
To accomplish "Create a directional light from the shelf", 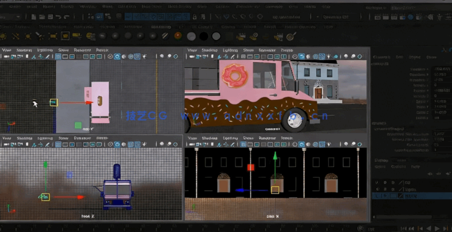I will click(15, 36).
